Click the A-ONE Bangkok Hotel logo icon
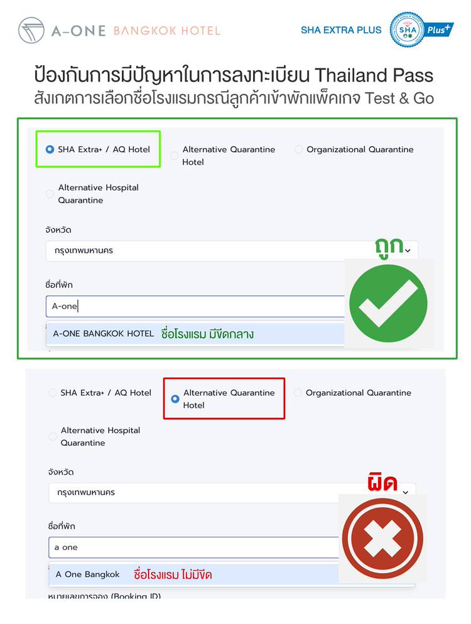This screenshot has height=624, width=471. point(31,30)
